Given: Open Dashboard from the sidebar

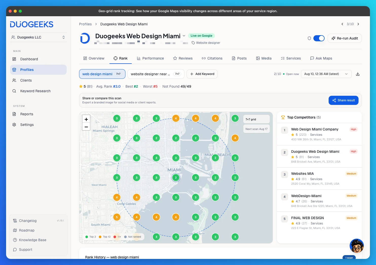Looking at the screenshot, I should [x=38, y=59].
